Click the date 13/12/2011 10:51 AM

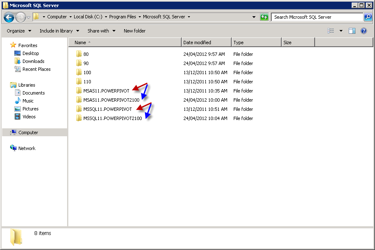[205, 109]
